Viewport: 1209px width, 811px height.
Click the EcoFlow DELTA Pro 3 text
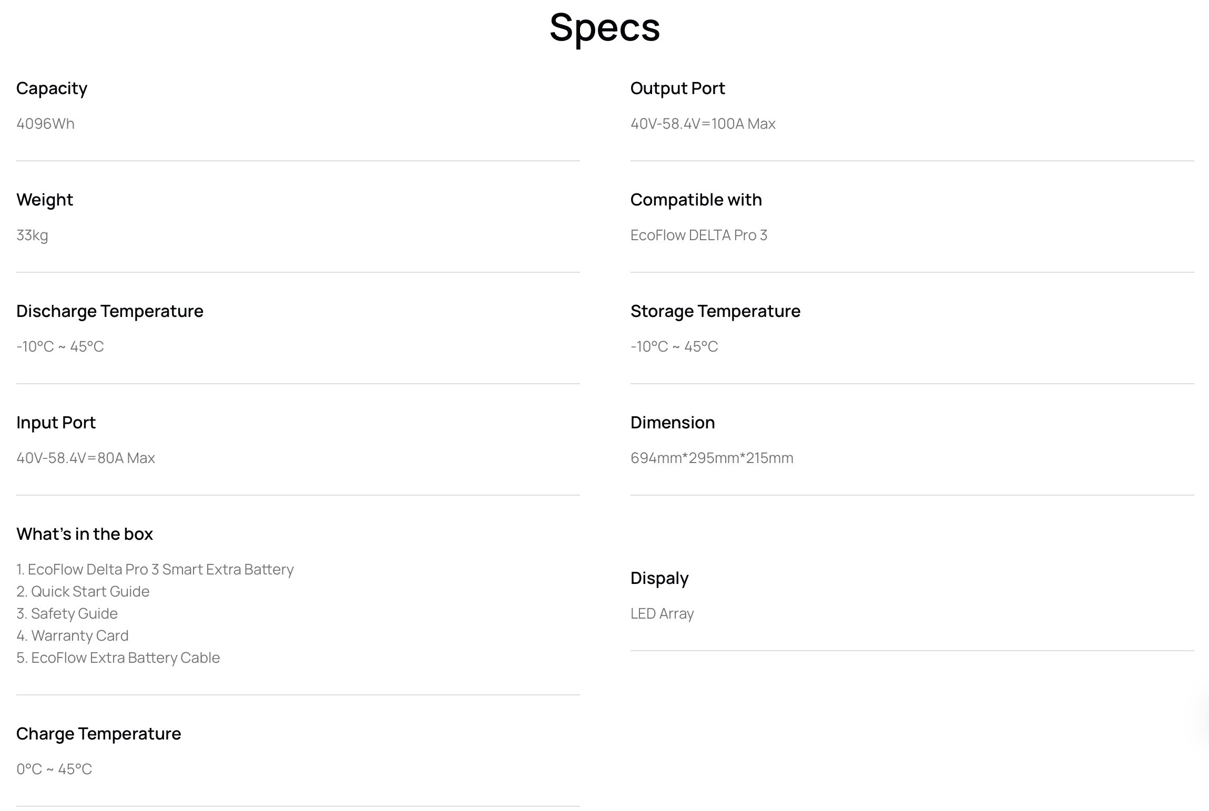coord(698,235)
